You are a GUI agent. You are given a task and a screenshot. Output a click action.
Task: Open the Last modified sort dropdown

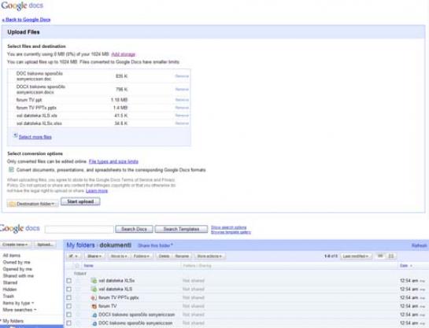pyautogui.click(x=356, y=256)
